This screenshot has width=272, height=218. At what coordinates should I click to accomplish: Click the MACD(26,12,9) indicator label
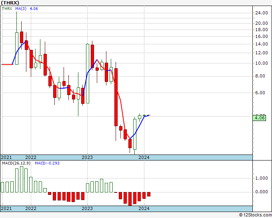click(16, 163)
